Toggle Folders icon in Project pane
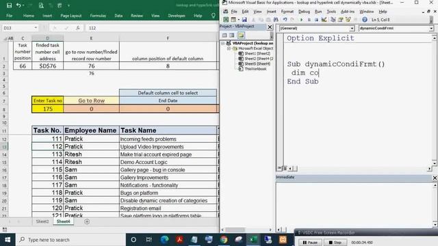The height and width of the screenshot is (246, 438). (241, 35)
